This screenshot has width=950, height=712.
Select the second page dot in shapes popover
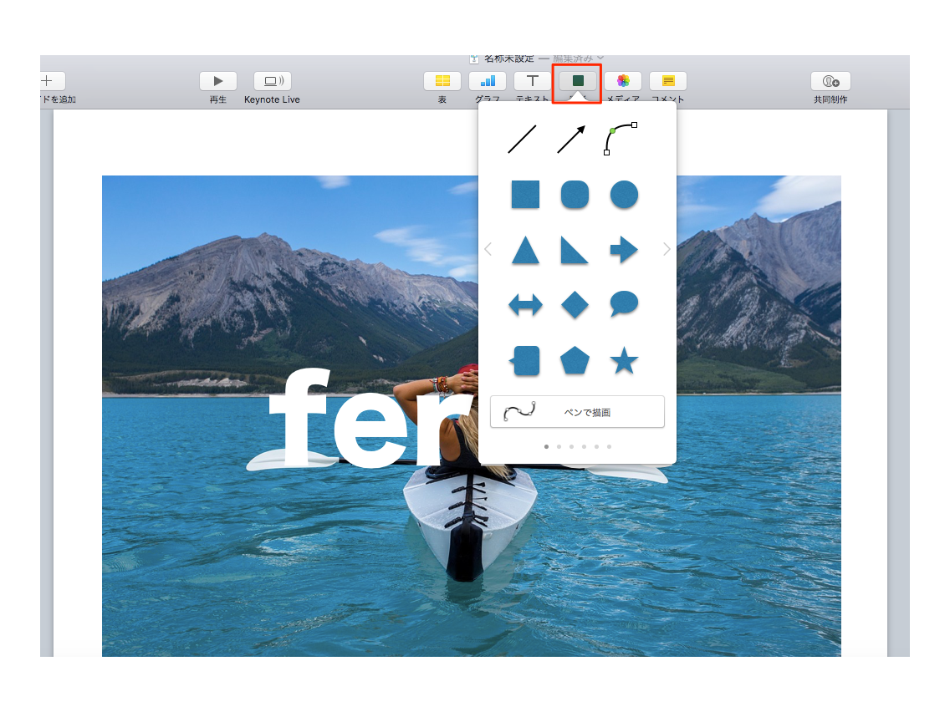click(559, 447)
